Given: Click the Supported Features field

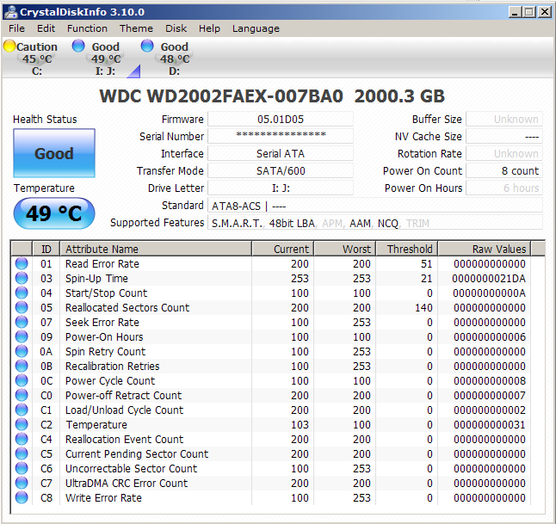Looking at the screenshot, I should 374,223.
